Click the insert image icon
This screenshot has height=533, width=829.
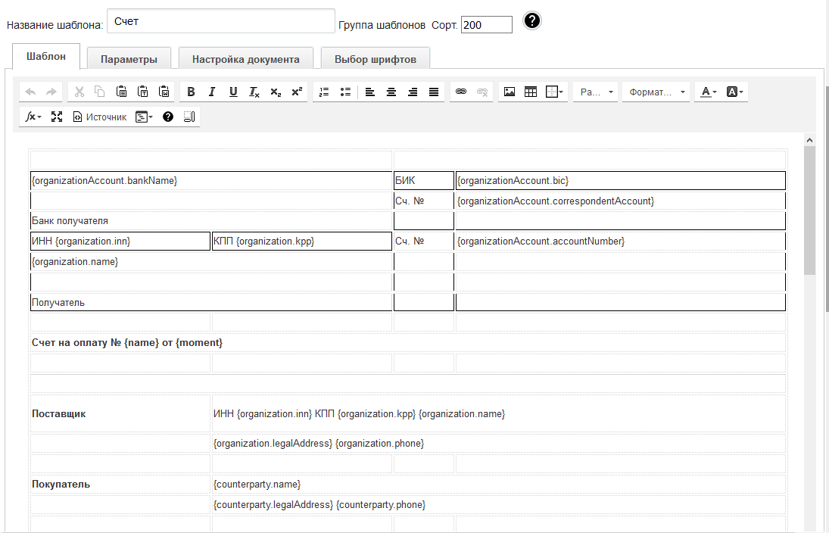pyautogui.click(x=510, y=92)
